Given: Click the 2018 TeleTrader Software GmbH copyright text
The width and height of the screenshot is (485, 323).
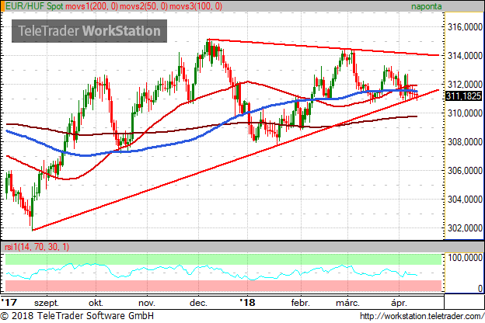Looking at the screenshot, I should pos(77,316).
